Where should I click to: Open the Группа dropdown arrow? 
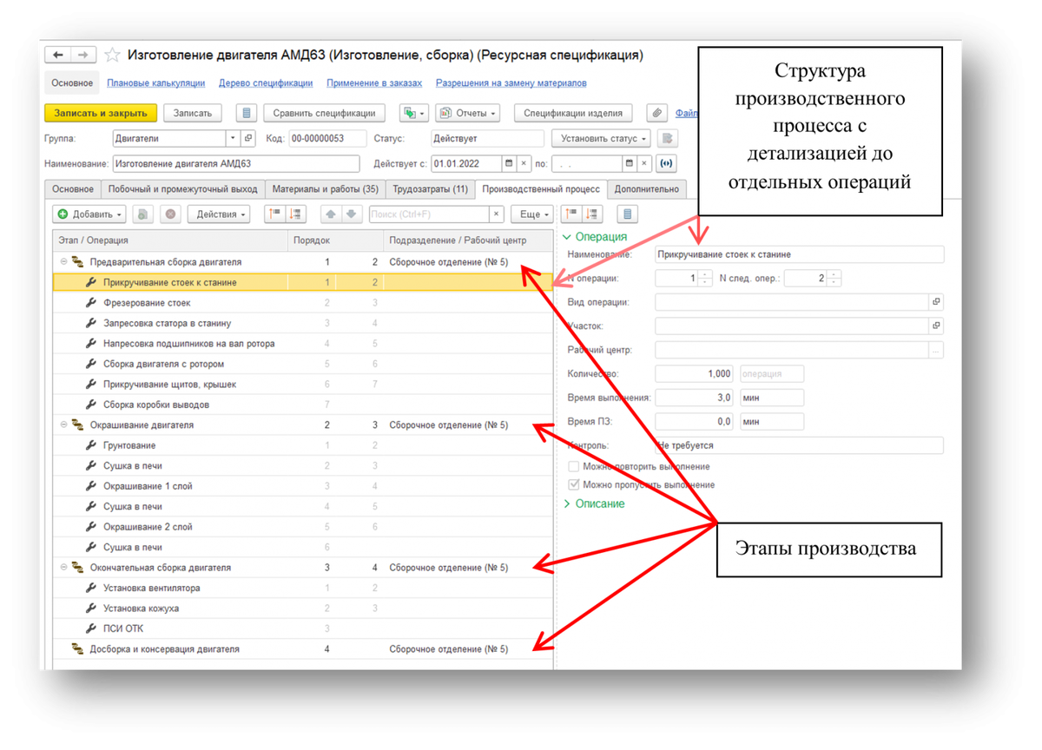[x=233, y=138]
